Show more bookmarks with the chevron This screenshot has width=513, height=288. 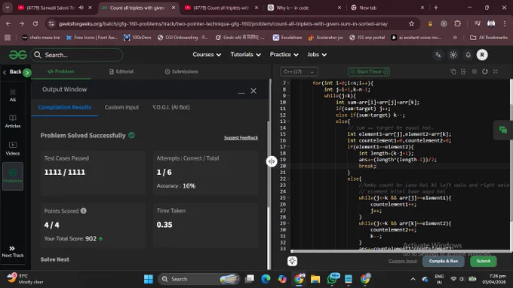455,38
